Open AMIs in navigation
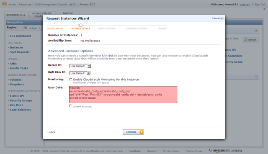The width and height of the screenshot is (268, 154). click(x=13, y=64)
